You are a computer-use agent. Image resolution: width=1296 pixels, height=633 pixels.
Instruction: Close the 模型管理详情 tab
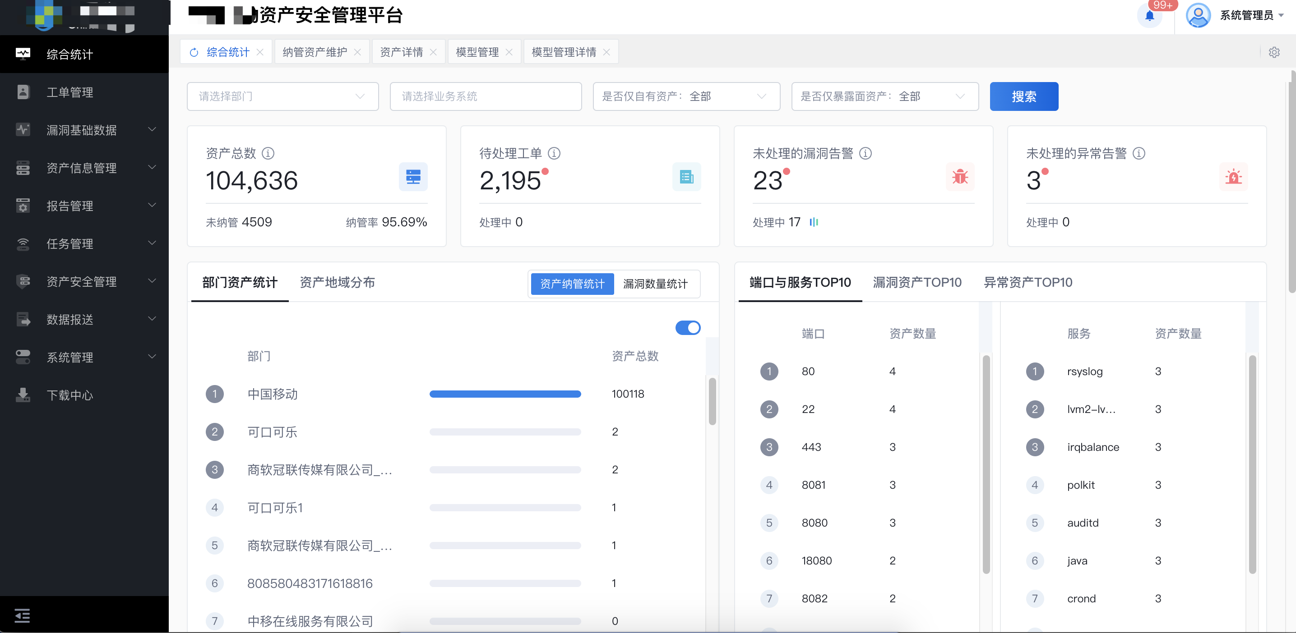click(606, 52)
